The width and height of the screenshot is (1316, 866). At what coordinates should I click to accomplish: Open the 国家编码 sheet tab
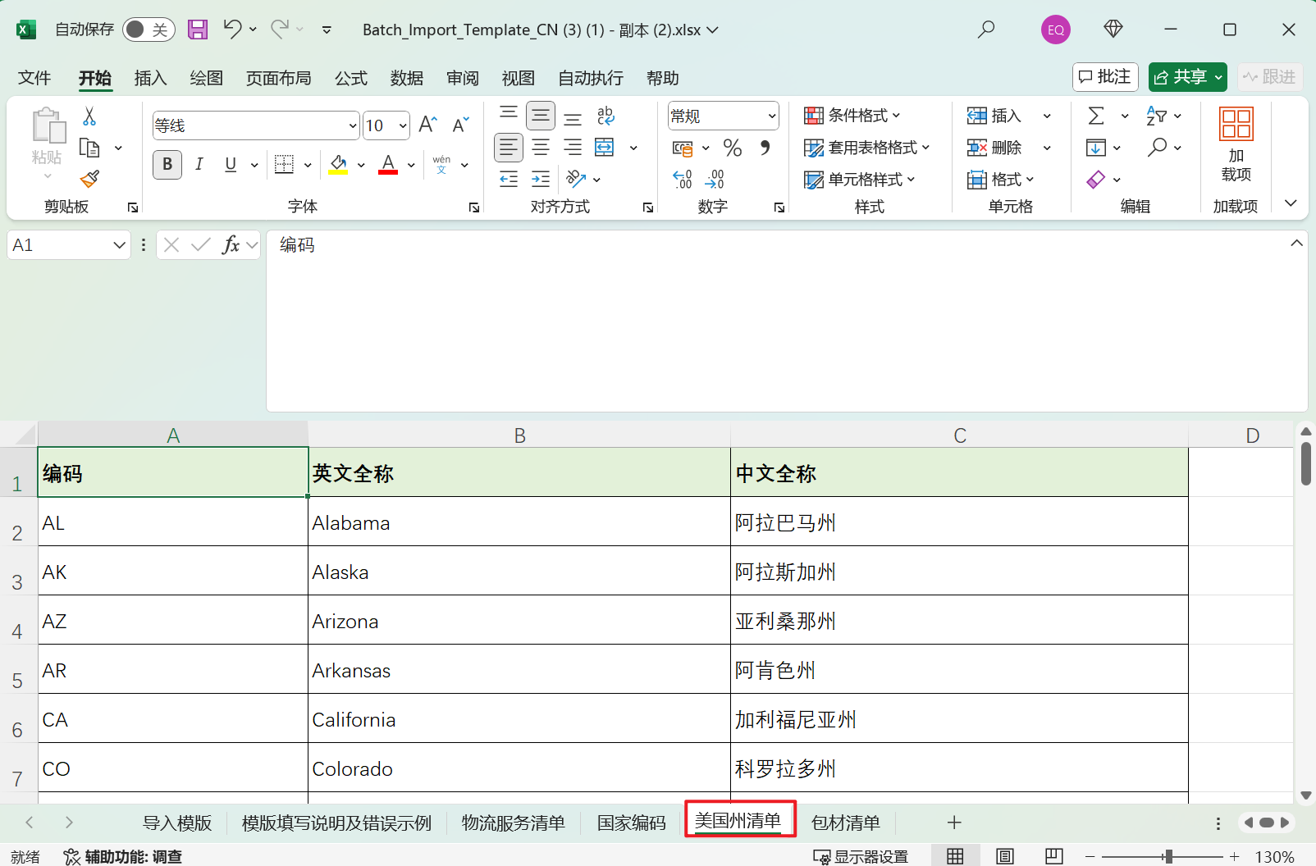[x=632, y=823]
